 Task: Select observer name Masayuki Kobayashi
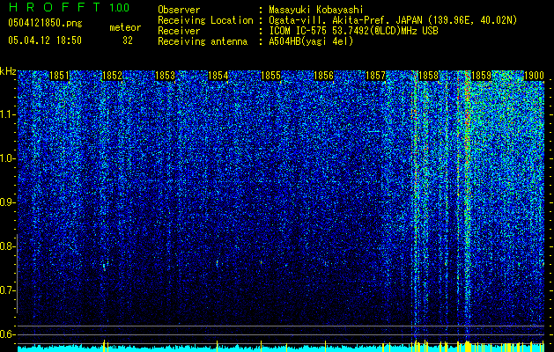point(315,10)
